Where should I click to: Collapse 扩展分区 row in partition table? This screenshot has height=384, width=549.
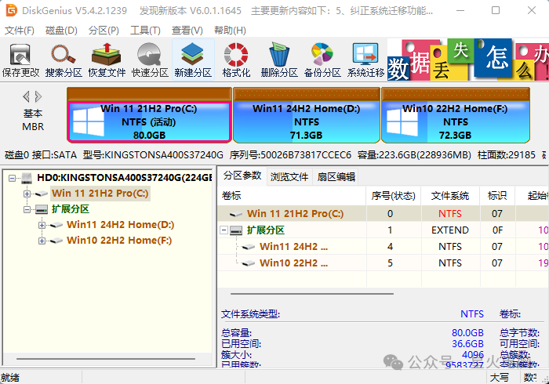point(224,230)
